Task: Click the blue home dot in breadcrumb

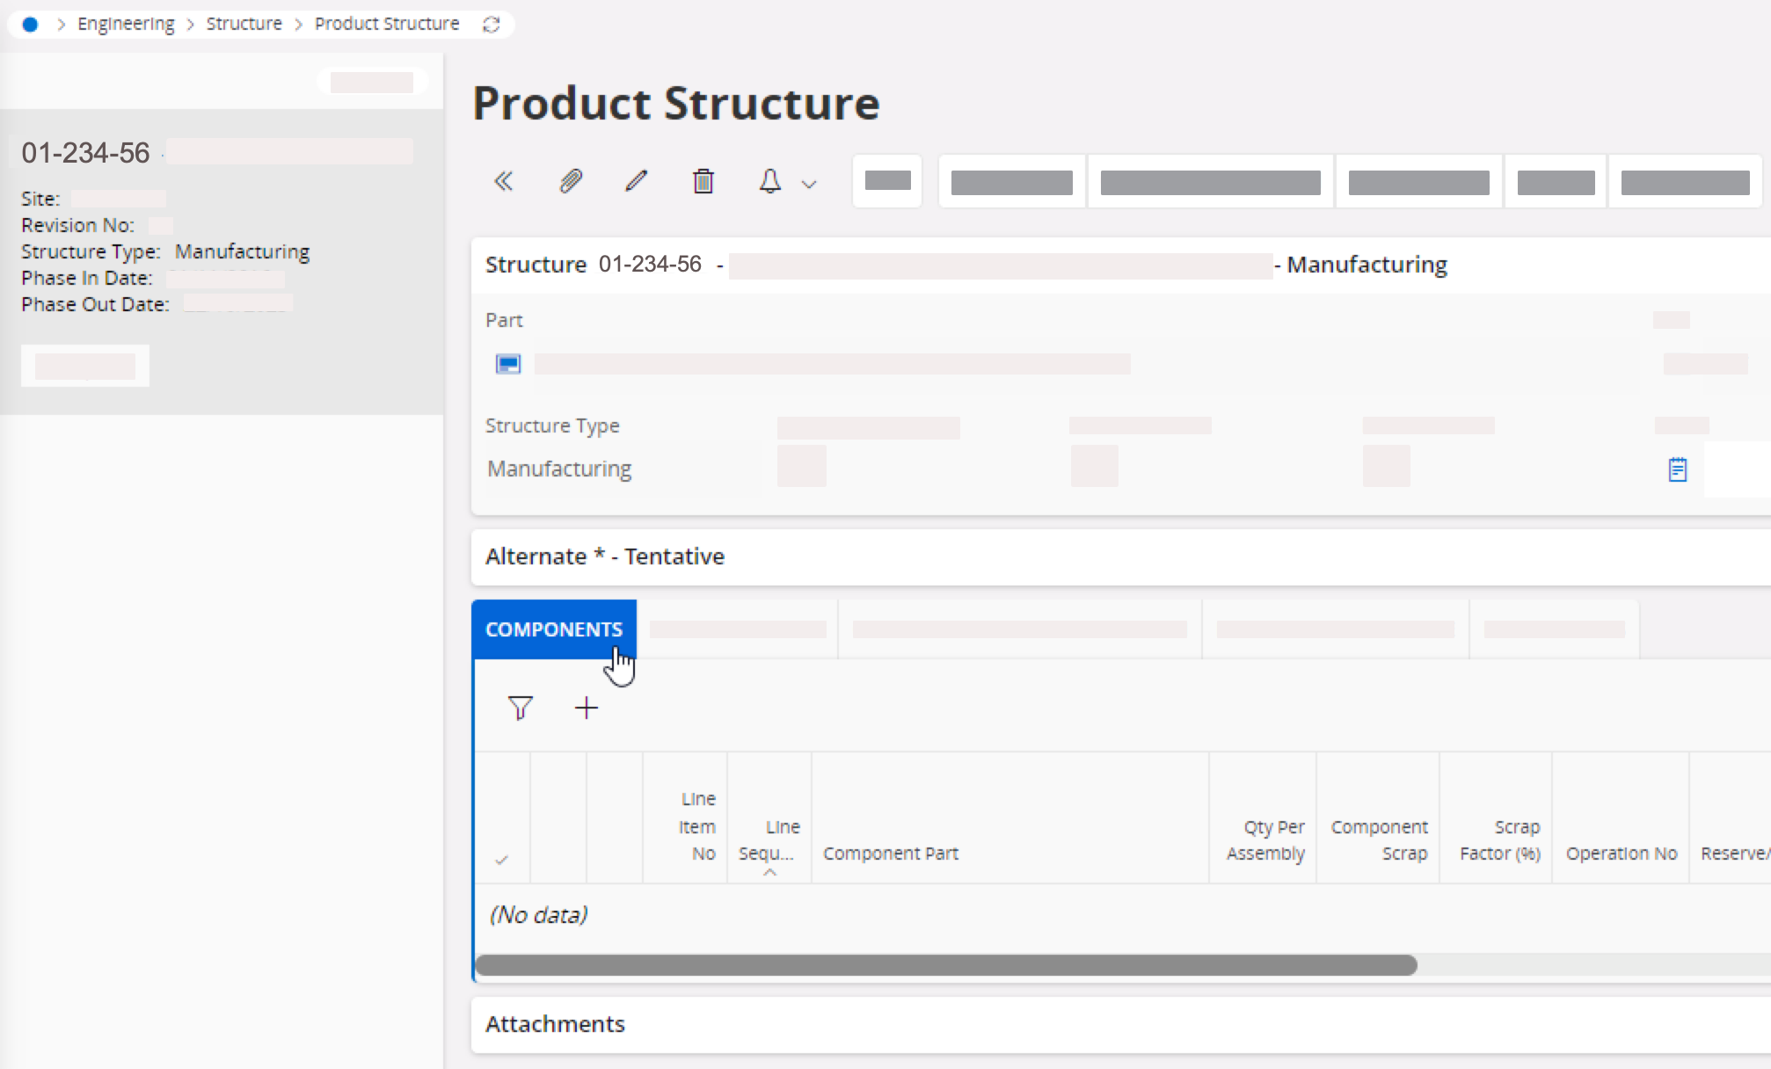Action: [x=30, y=25]
